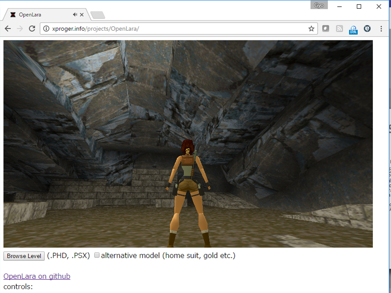
Task: Open the IPA extension icon
Action: (353, 29)
